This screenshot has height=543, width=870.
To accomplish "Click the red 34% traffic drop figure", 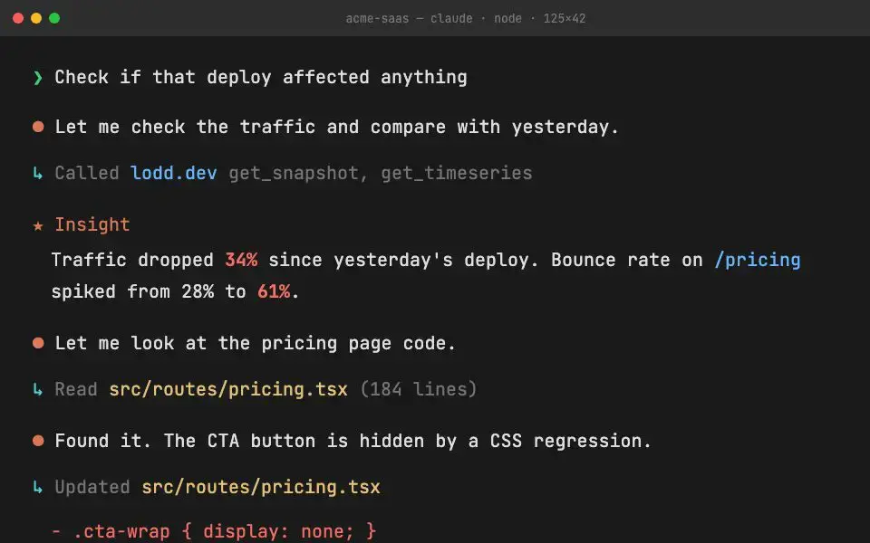I will point(241,260).
